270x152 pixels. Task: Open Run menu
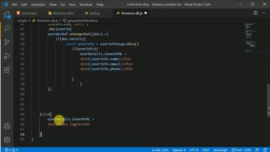(x=72, y=5)
